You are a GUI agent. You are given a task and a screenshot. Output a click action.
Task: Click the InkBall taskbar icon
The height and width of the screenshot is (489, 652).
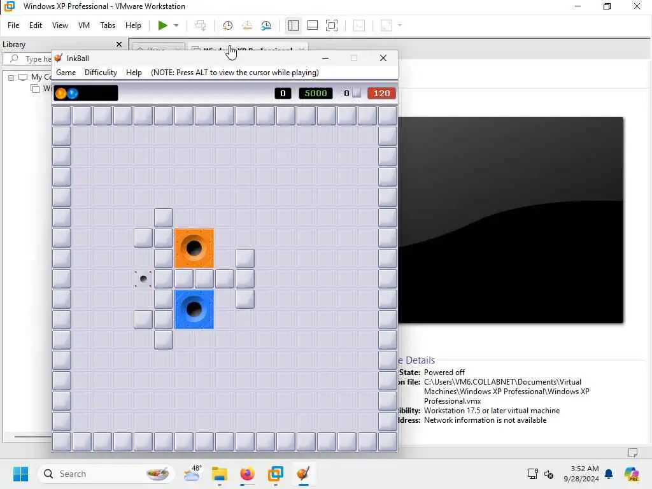point(303,474)
